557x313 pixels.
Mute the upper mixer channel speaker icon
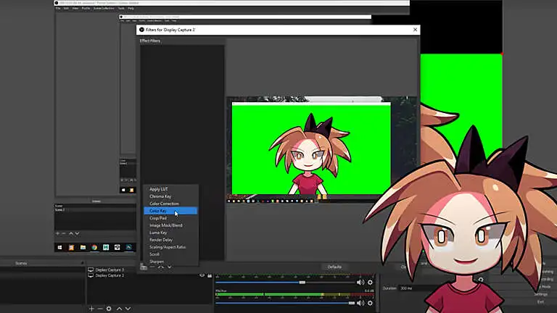360,283
